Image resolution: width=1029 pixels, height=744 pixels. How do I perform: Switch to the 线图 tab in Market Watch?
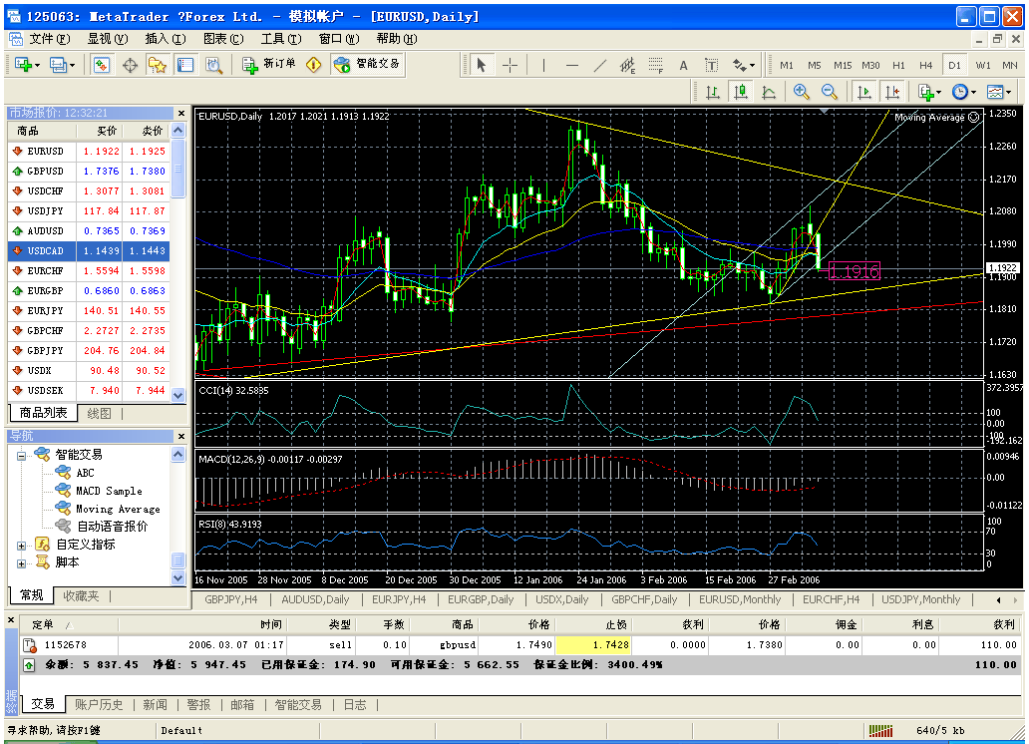(99, 414)
